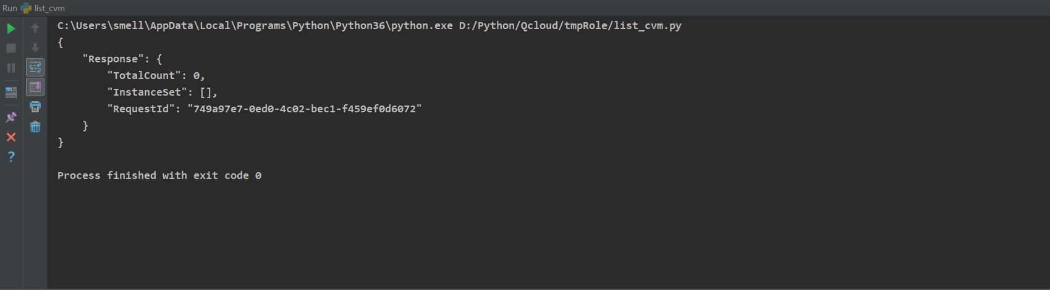This screenshot has width=1050, height=290.
Task: Click the "Process finished with exit code 0" line
Action: point(159,176)
